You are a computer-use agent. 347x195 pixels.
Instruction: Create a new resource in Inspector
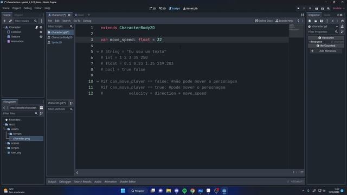(x=310, y=21)
